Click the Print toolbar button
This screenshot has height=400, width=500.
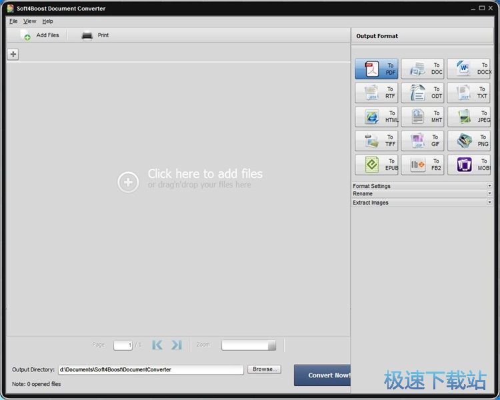[x=95, y=35]
